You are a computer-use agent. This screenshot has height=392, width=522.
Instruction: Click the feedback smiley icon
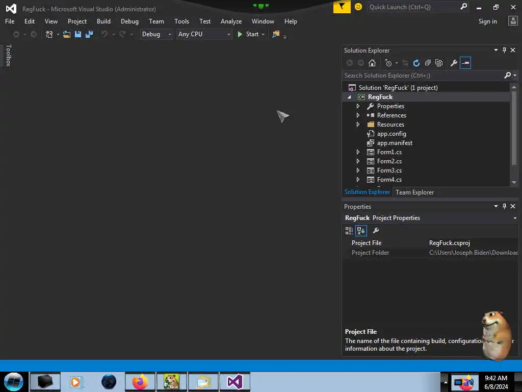(x=358, y=7)
